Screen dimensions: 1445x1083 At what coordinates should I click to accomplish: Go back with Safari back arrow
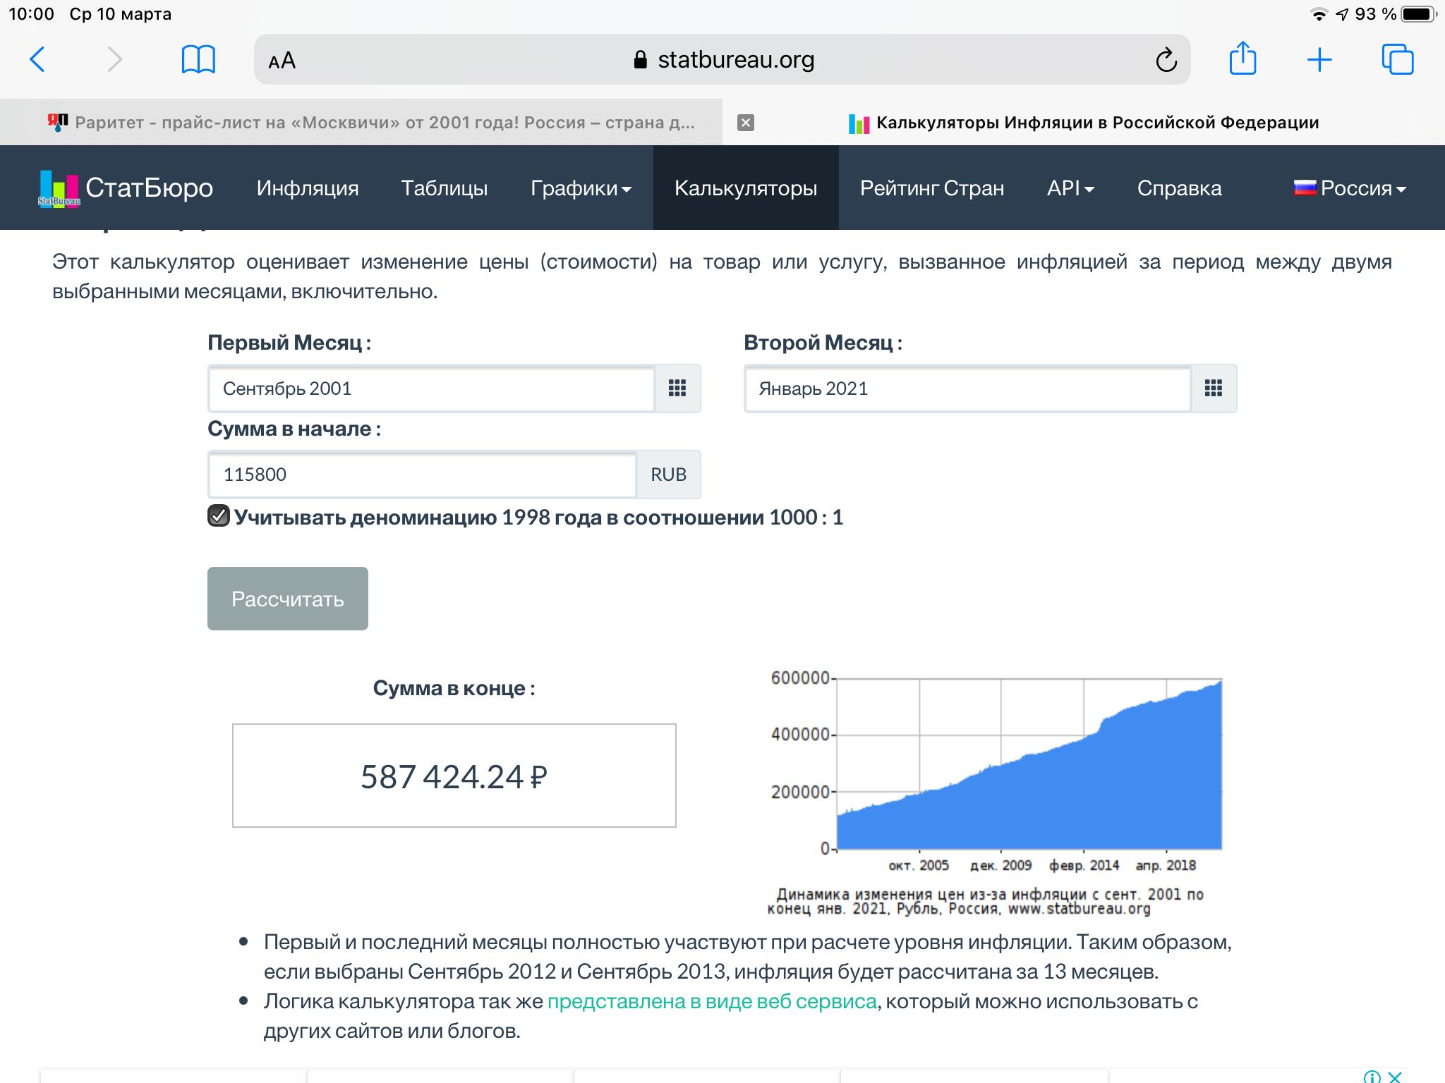point(37,59)
